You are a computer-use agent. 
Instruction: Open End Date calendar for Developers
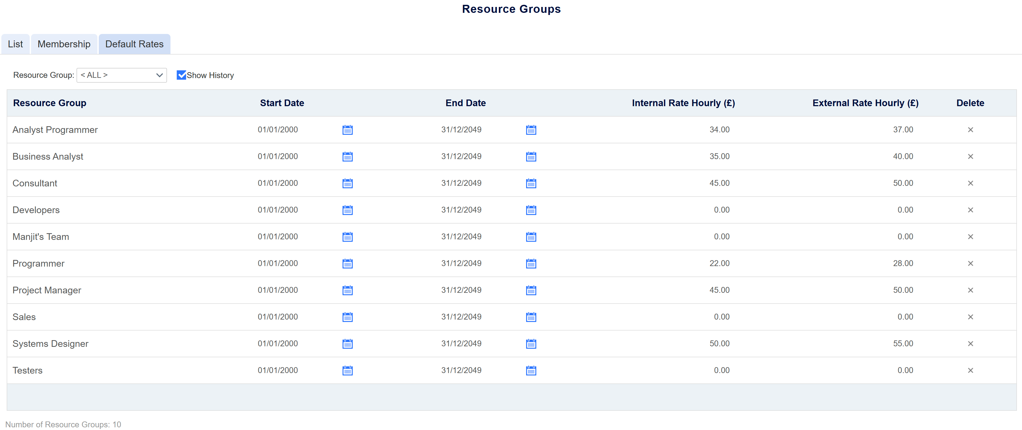pyautogui.click(x=531, y=210)
